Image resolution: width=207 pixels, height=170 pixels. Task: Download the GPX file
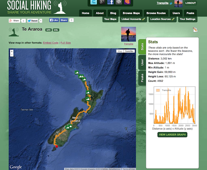[49, 30]
